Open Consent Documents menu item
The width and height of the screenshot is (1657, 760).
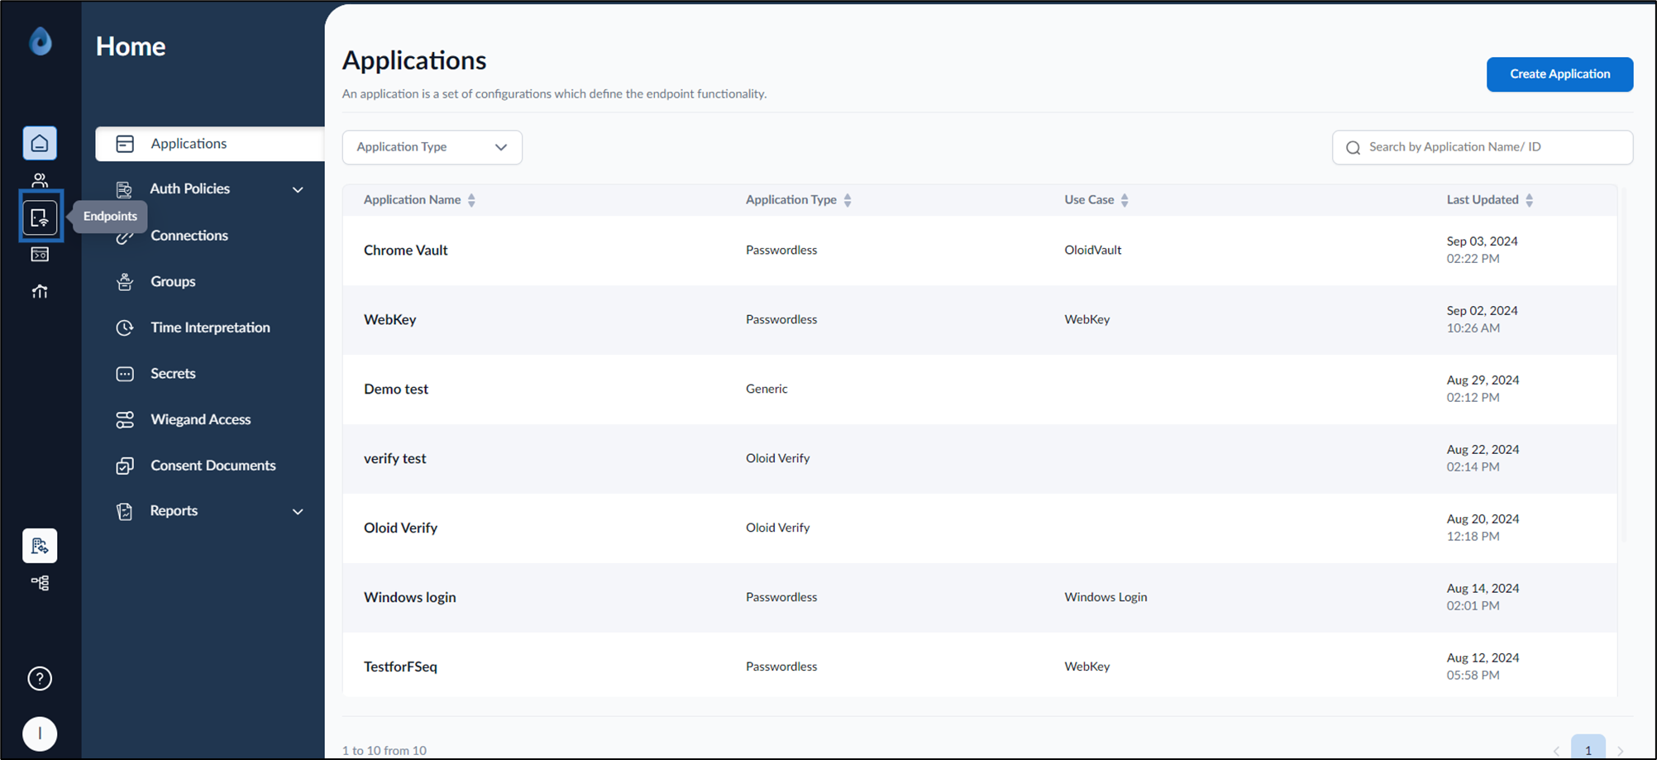[212, 466]
